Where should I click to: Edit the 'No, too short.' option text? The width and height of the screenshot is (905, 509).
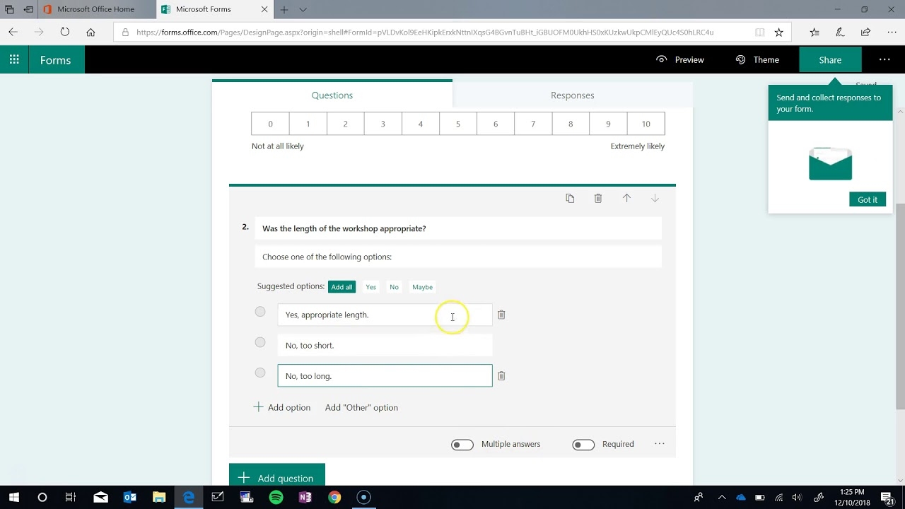click(x=385, y=345)
